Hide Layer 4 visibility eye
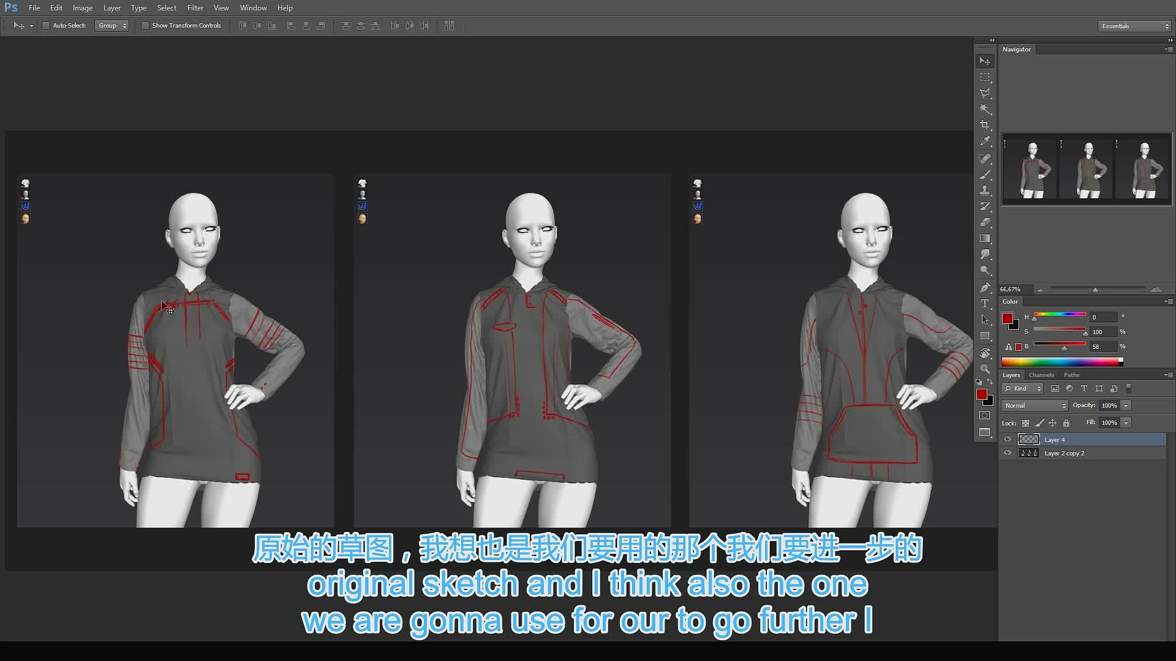This screenshot has width=1176, height=661. pyautogui.click(x=1008, y=439)
